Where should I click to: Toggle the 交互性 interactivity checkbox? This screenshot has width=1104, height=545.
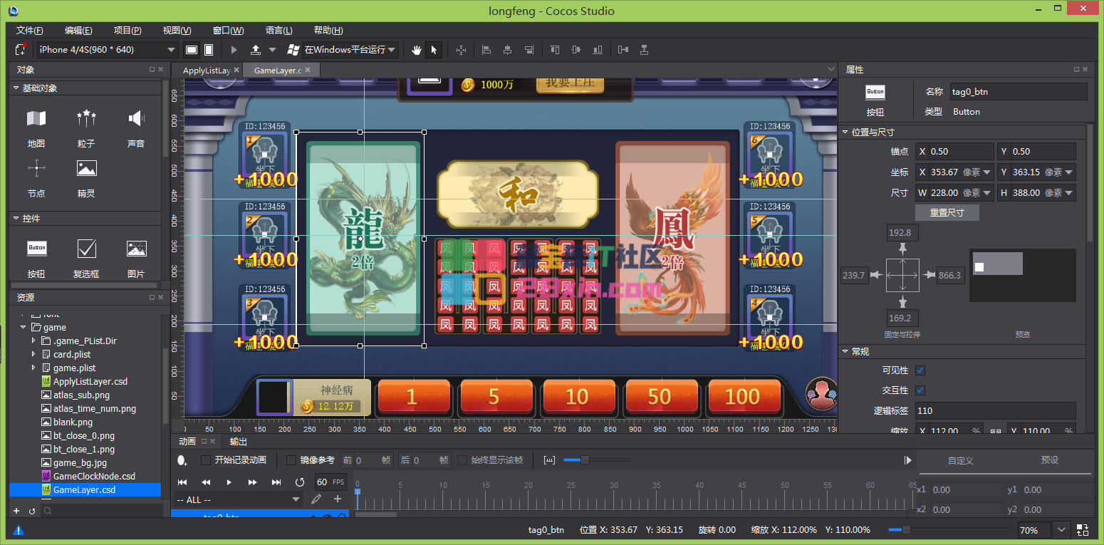pos(920,390)
